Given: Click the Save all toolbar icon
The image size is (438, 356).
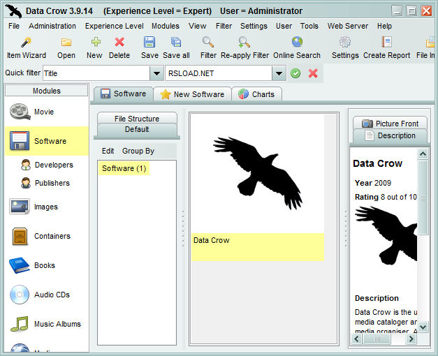Looking at the screenshot, I should click(x=176, y=42).
